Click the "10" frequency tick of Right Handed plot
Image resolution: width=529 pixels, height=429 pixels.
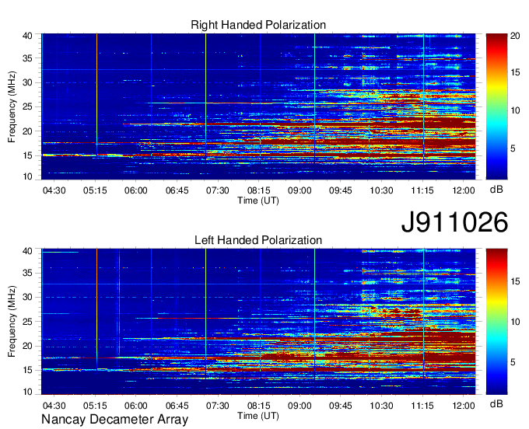coord(27,176)
